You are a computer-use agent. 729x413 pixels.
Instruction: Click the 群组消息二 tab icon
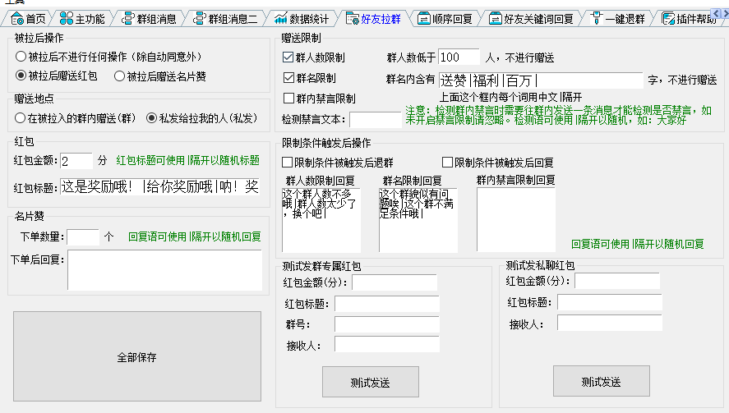[x=200, y=19]
